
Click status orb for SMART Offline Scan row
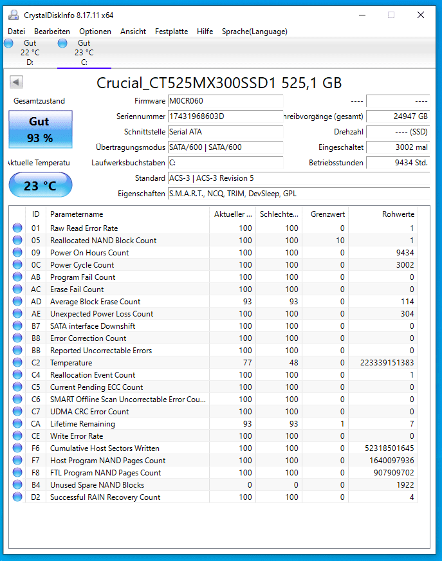pos(17,399)
